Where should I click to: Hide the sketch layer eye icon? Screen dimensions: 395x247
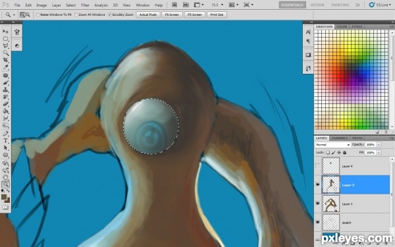[318, 223]
